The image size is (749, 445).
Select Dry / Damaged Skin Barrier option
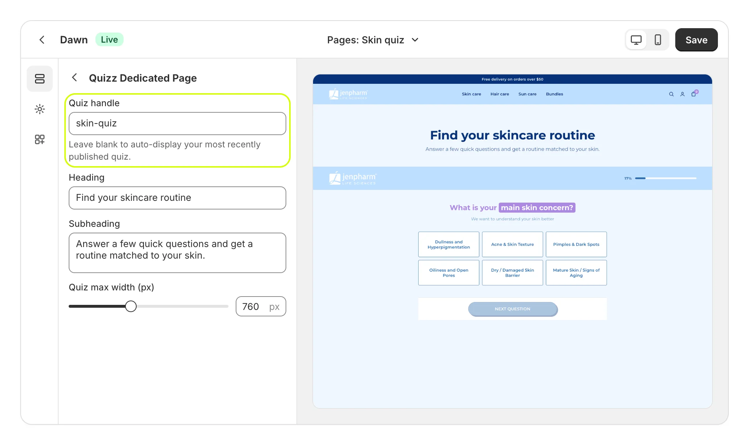[x=513, y=273]
